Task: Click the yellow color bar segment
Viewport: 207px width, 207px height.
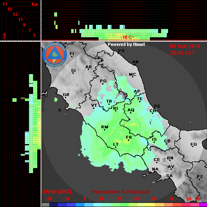Action: point(151,205)
